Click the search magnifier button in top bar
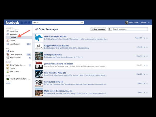 (82, 22)
